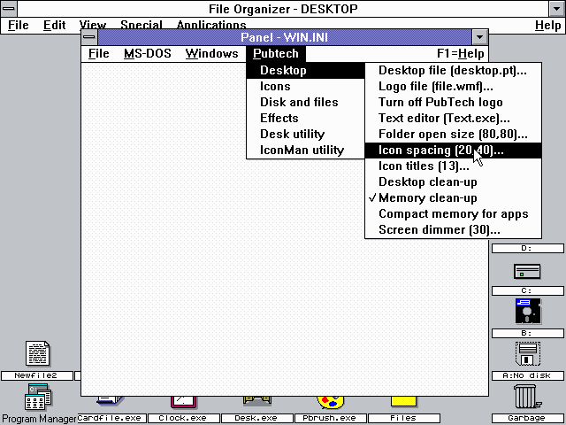Image resolution: width=566 pixels, height=425 pixels.
Task: Open File Organizer's Edit menu
Action: click(55, 26)
